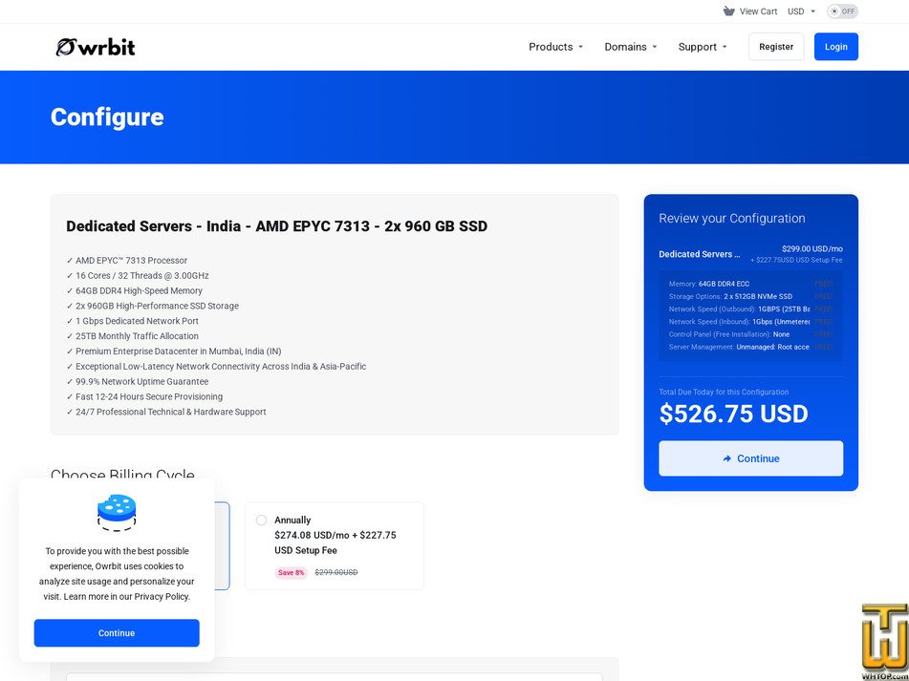The height and width of the screenshot is (681, 909).
Task: Open the USD currency dropdown
Action: point(801,11)
